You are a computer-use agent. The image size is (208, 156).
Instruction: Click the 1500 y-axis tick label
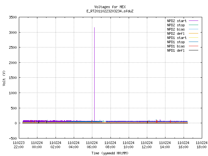tap(13, 78)
